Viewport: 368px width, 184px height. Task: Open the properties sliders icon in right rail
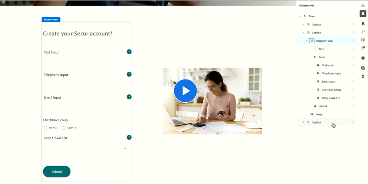(x=363, y=5)
